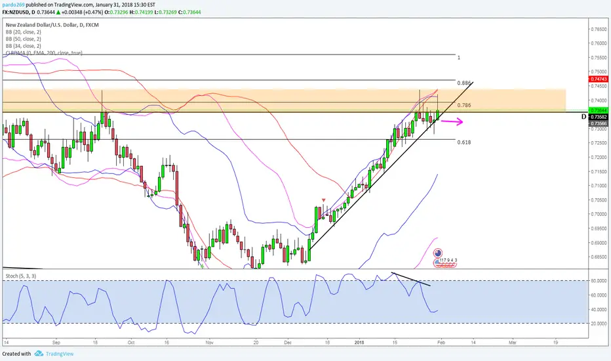Click the Nov label on the time axis
611x361 pixels.
click(x=209, y=343)
